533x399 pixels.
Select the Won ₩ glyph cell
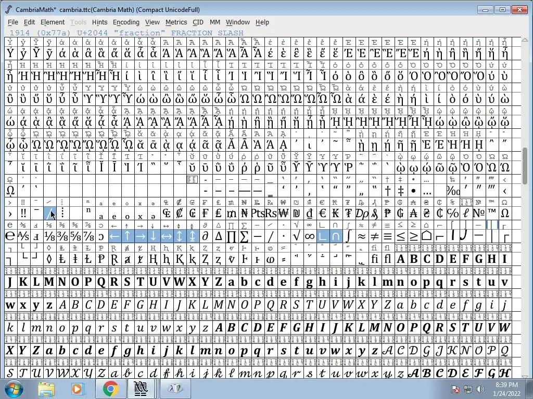point(283,214)
